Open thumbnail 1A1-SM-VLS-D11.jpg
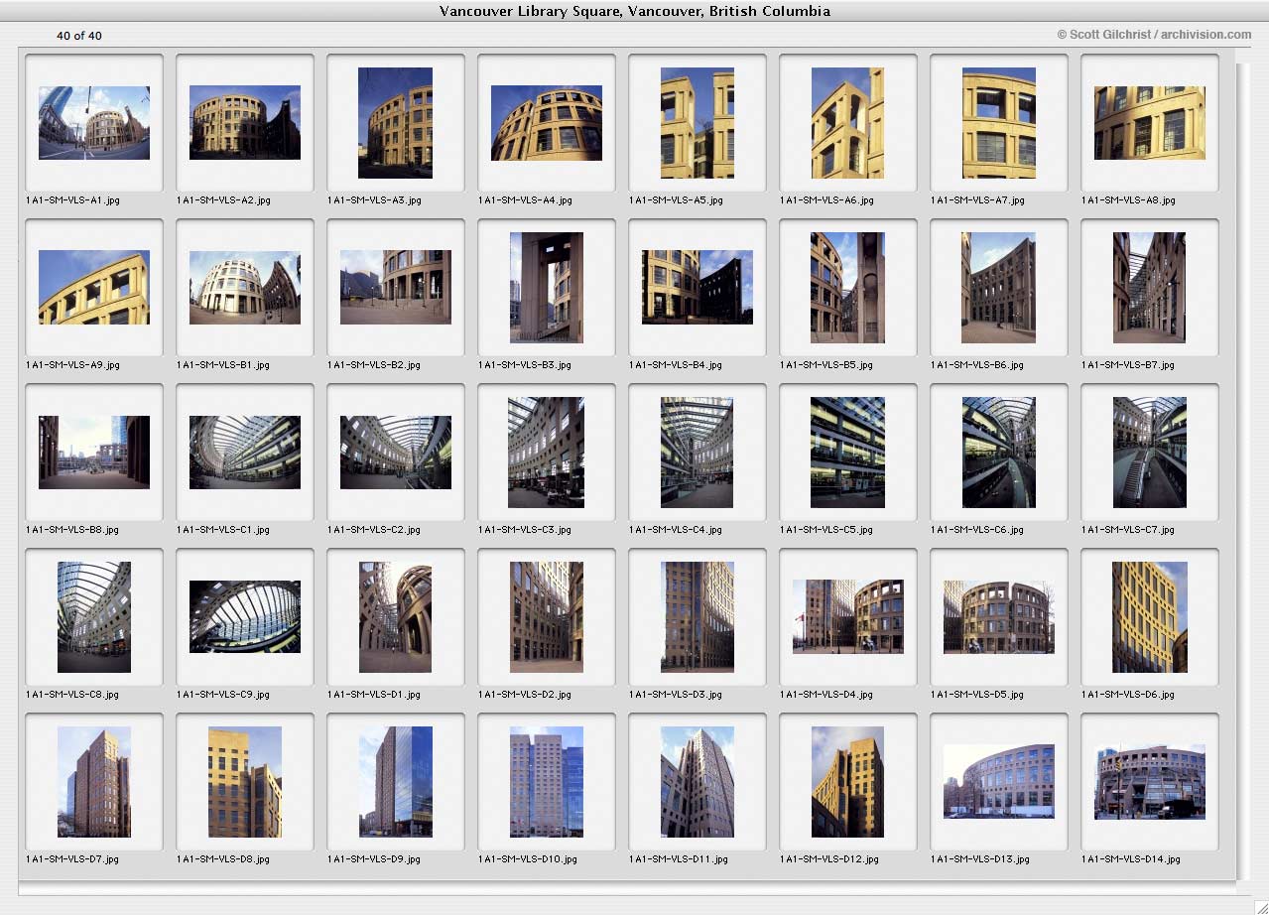Image resolution: width=1269 pixels, height=915 pixels. click(698, 782)
